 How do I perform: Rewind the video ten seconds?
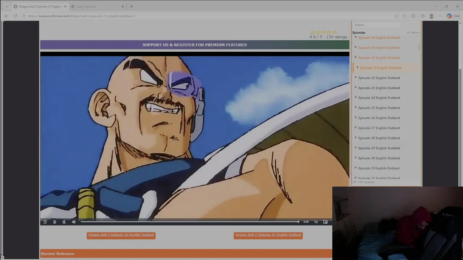tap(54, 222)
